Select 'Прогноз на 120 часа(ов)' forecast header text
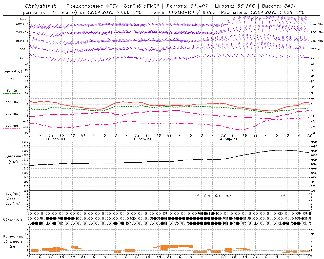Viewport: 324px width, 259px height. click(x=49, y=12)
